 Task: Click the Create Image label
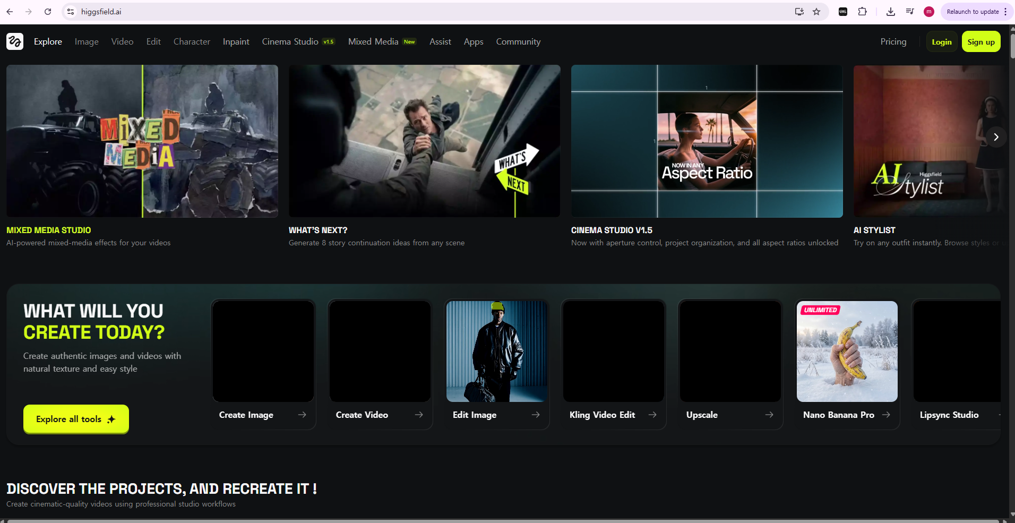[246, 415]
